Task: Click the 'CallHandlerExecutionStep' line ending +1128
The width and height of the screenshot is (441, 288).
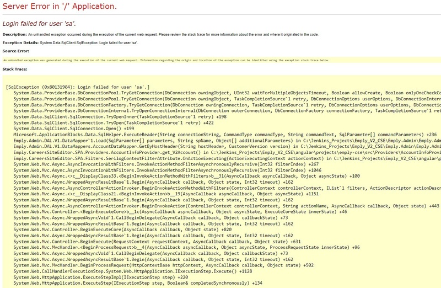Action: [x=132, y=271]
